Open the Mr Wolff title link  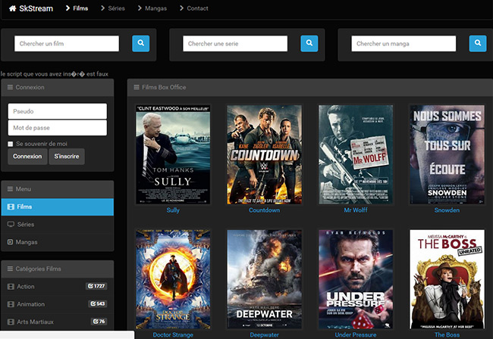click(356, 210)
